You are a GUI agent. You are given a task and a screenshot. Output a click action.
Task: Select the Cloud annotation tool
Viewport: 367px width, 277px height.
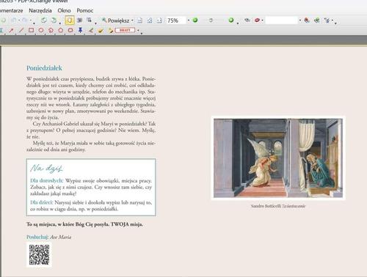(51, 30)
